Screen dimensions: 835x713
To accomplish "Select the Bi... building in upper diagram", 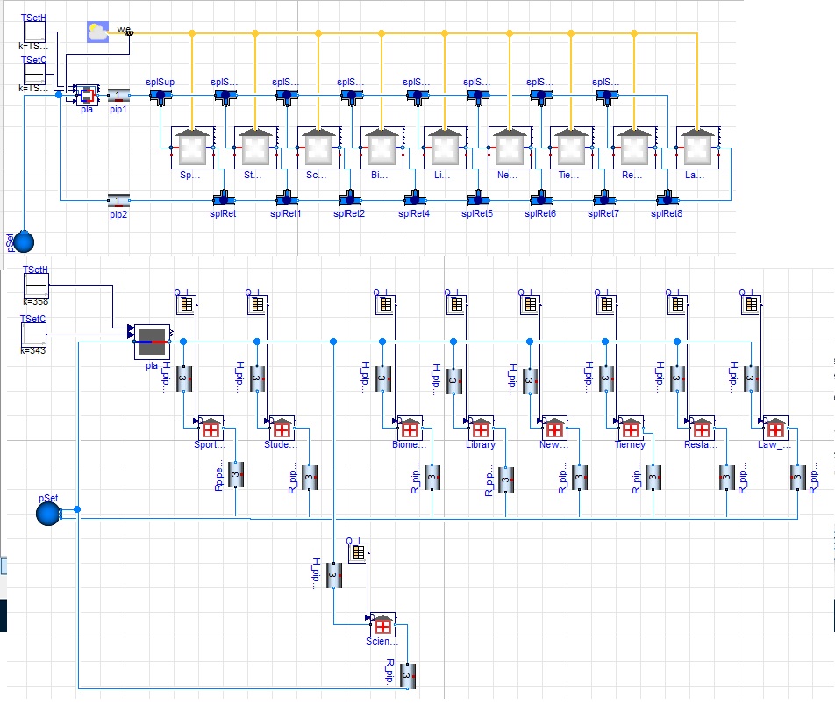I will [382, 148].
